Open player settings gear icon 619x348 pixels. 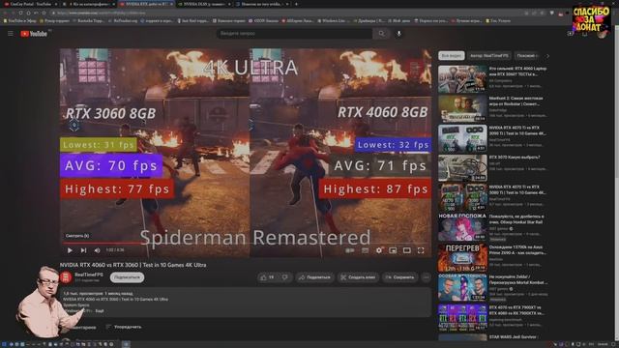coord(379,250)
